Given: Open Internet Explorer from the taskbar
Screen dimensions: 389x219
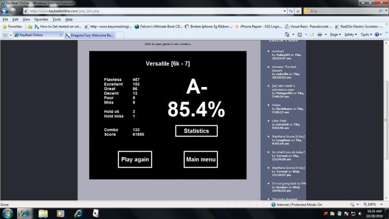Looking at the screenshot, I should click(x=79, y=213).
